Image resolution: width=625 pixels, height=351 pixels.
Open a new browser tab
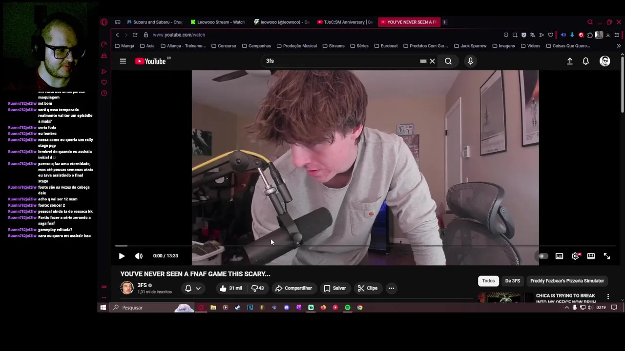click(x=444, y=22)
